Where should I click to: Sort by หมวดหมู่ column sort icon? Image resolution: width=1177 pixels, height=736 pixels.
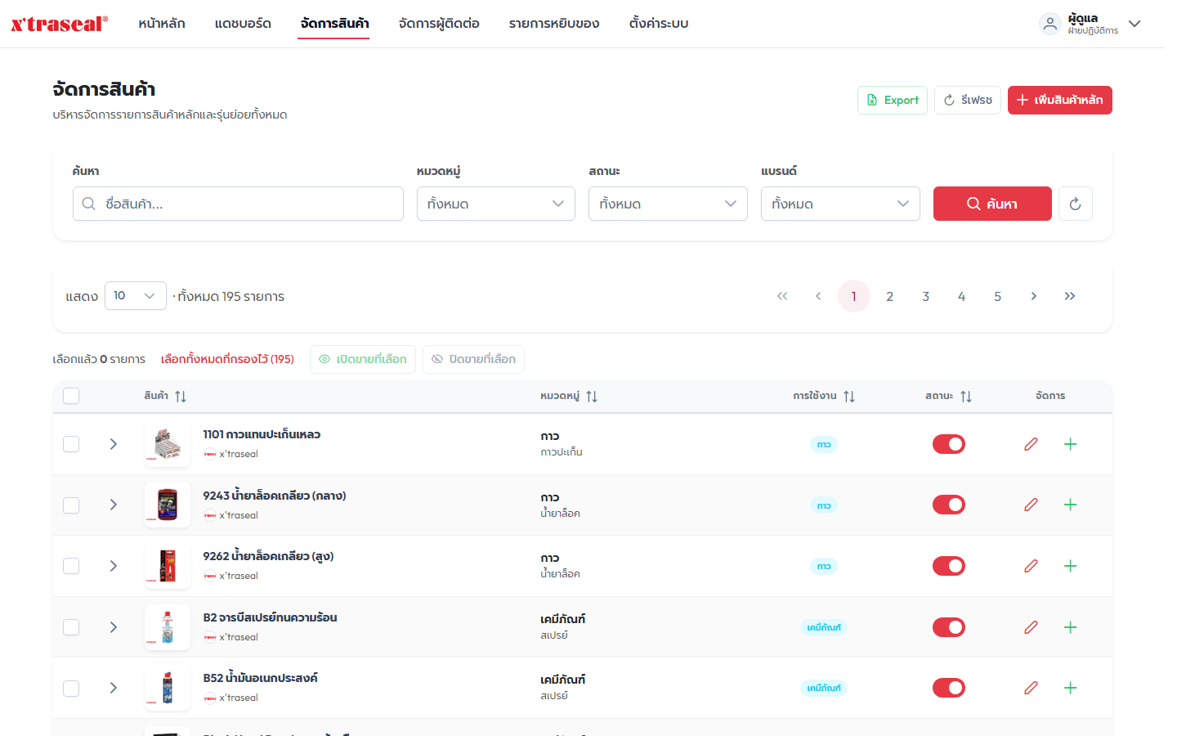pyautogui.click(x=592, y=397)
